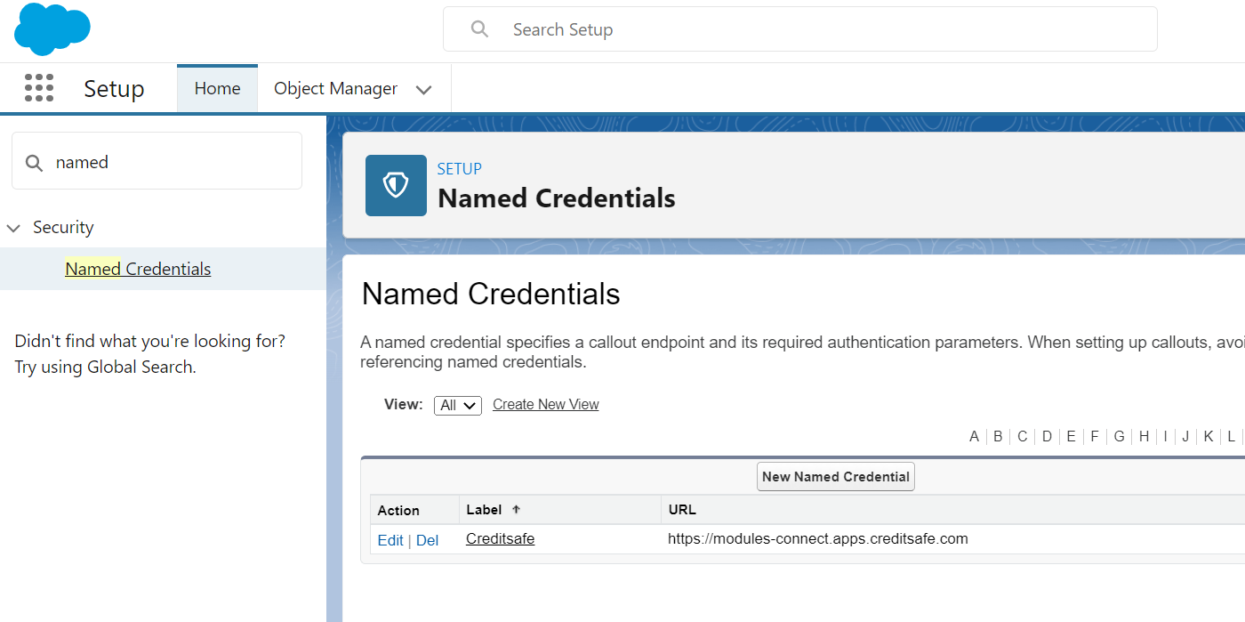Click the Create New View link

pos(545,404)
